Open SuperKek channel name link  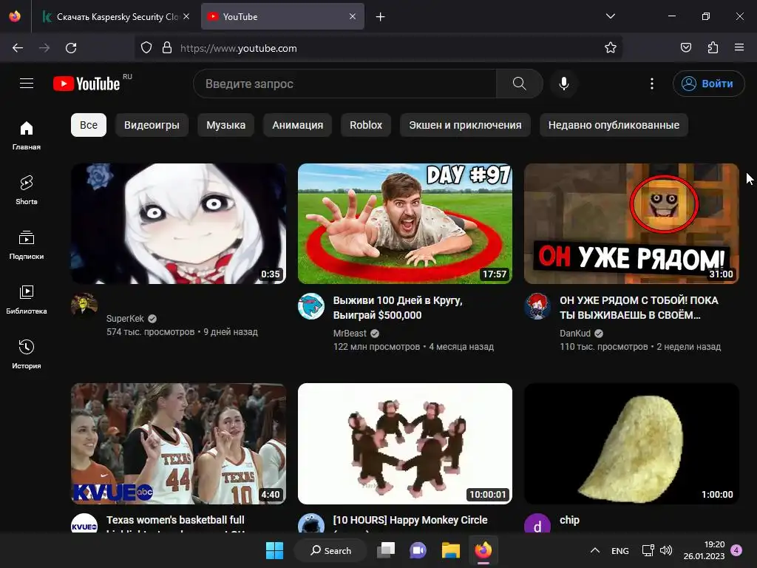pos(125,318)
